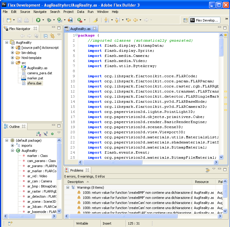Image resolution: width=230 pixels, height=227 pixels.
Task: Click the Open Perspective icon
Action: pos(185,20)
